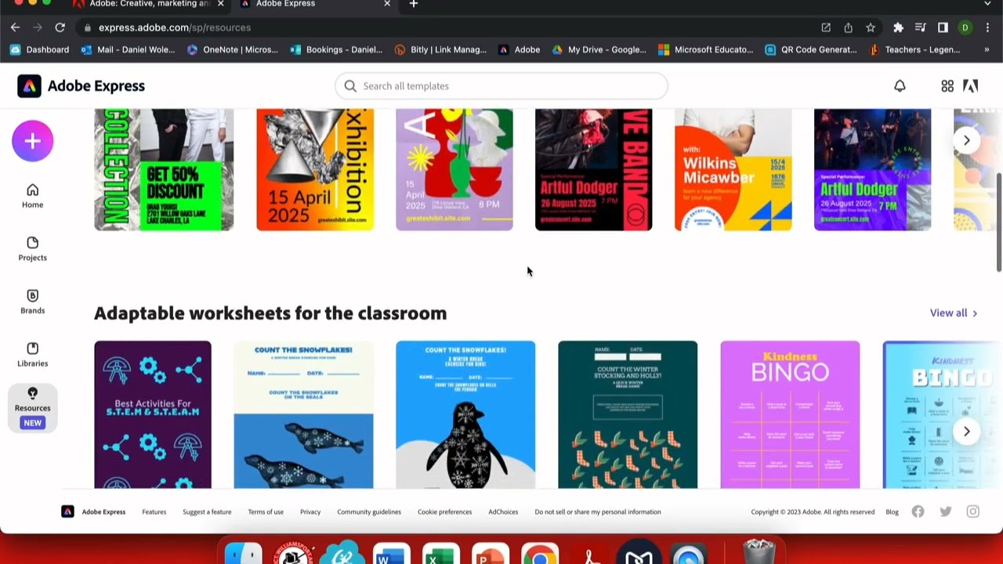Open Microsoft Excel in the Dock
1003x564 pixels.
(440, 555)
